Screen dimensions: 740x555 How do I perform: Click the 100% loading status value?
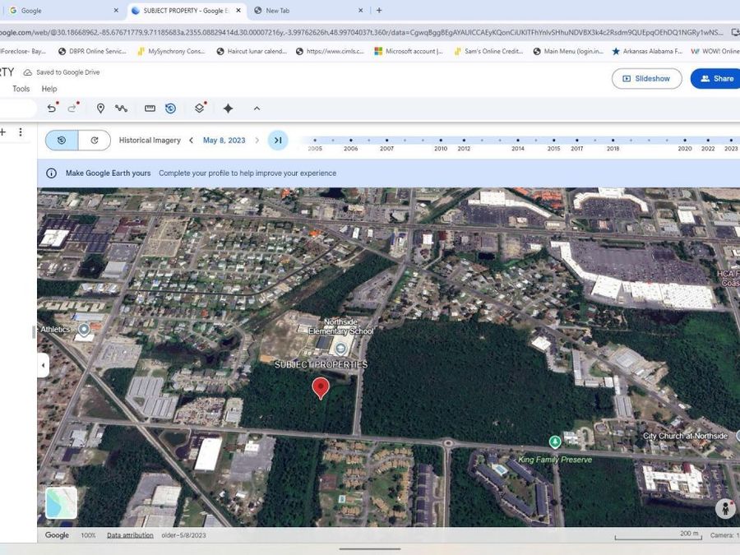88,535
